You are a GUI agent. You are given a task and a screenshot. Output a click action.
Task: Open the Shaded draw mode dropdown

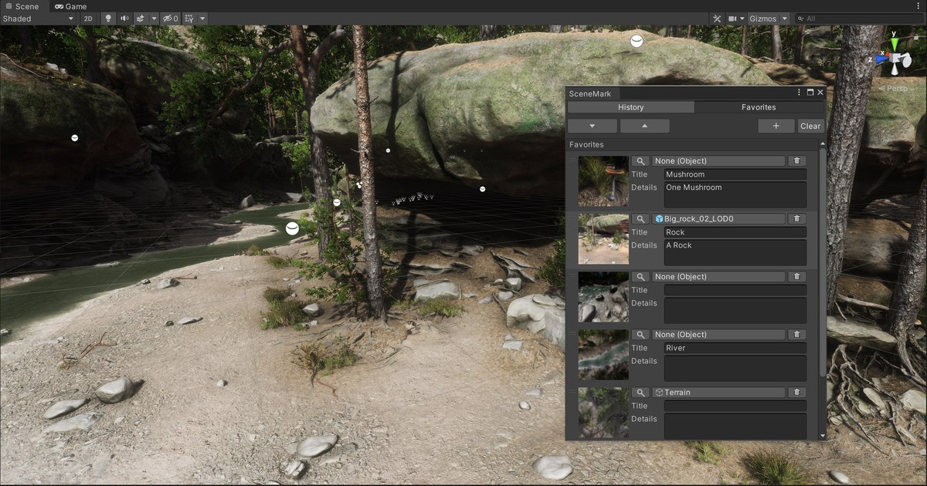click(x=38, y=18)
